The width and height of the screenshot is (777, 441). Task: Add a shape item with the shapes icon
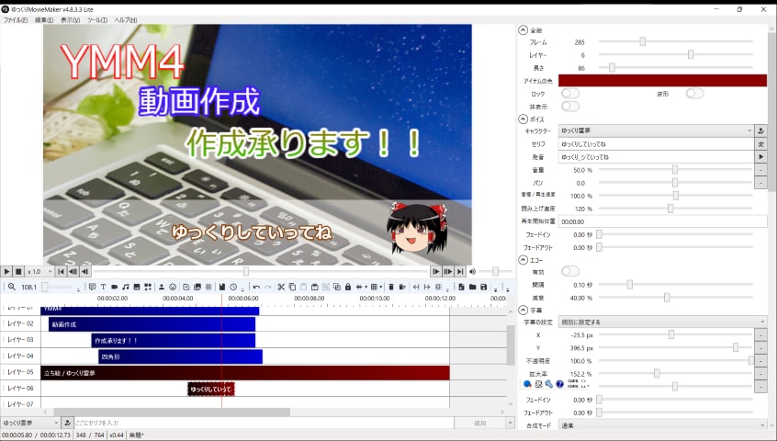[x=148, y=287]
